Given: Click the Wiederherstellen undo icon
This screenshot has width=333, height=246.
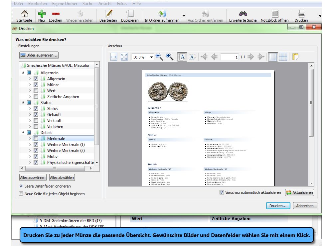Looking at the screenshot, I should [80, 14].
